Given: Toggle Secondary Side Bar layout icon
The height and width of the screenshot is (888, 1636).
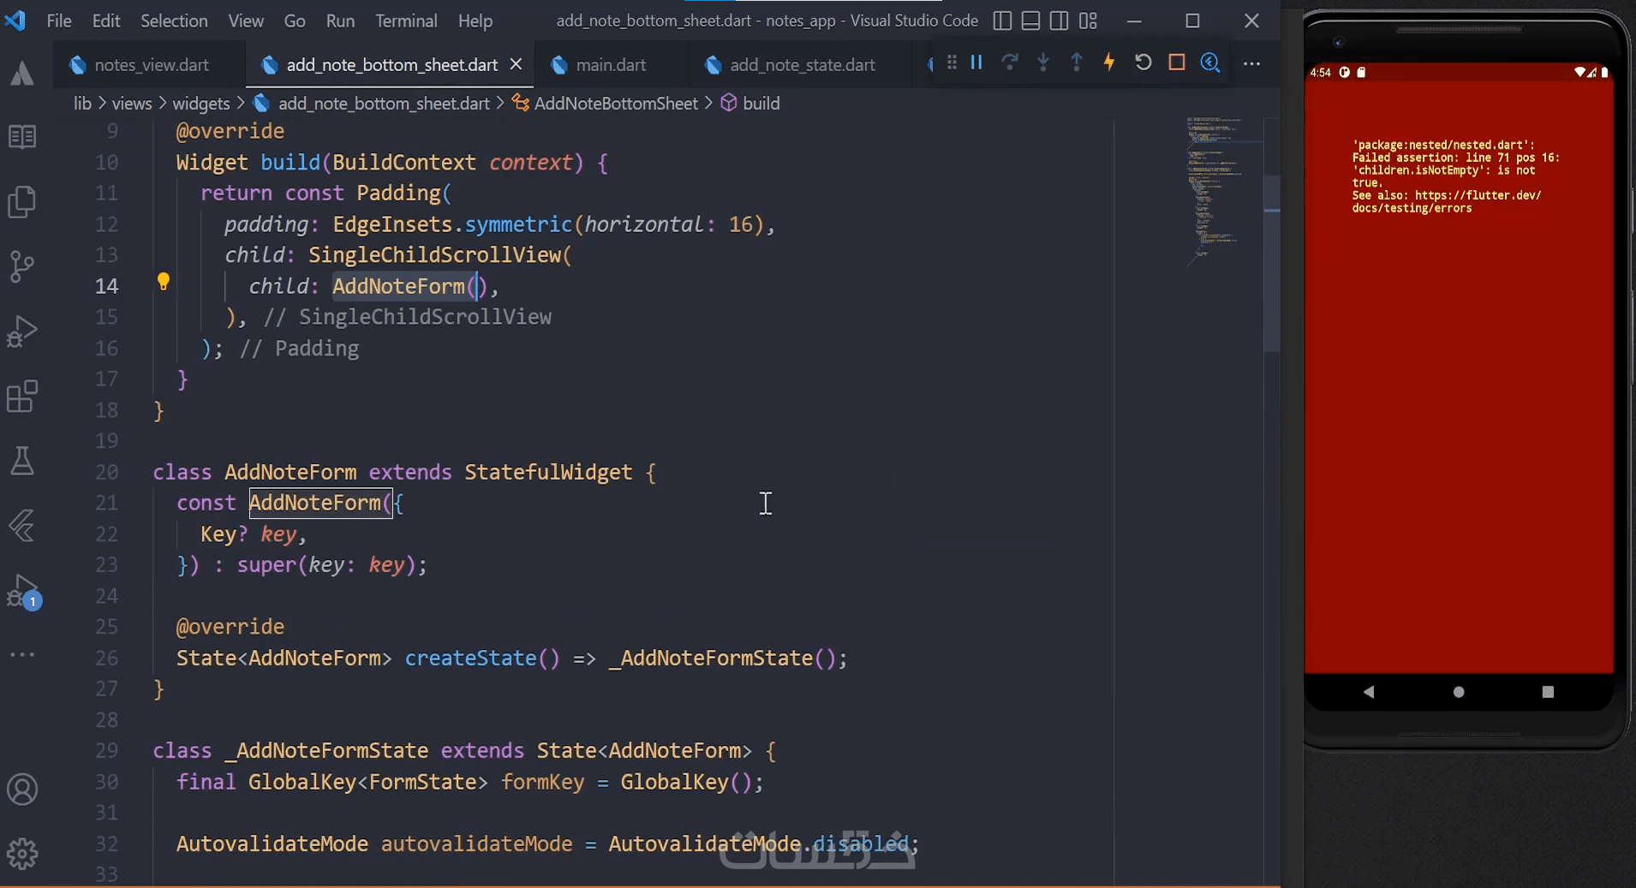Looking at the screenshot, I should (x=1059, y=21).
